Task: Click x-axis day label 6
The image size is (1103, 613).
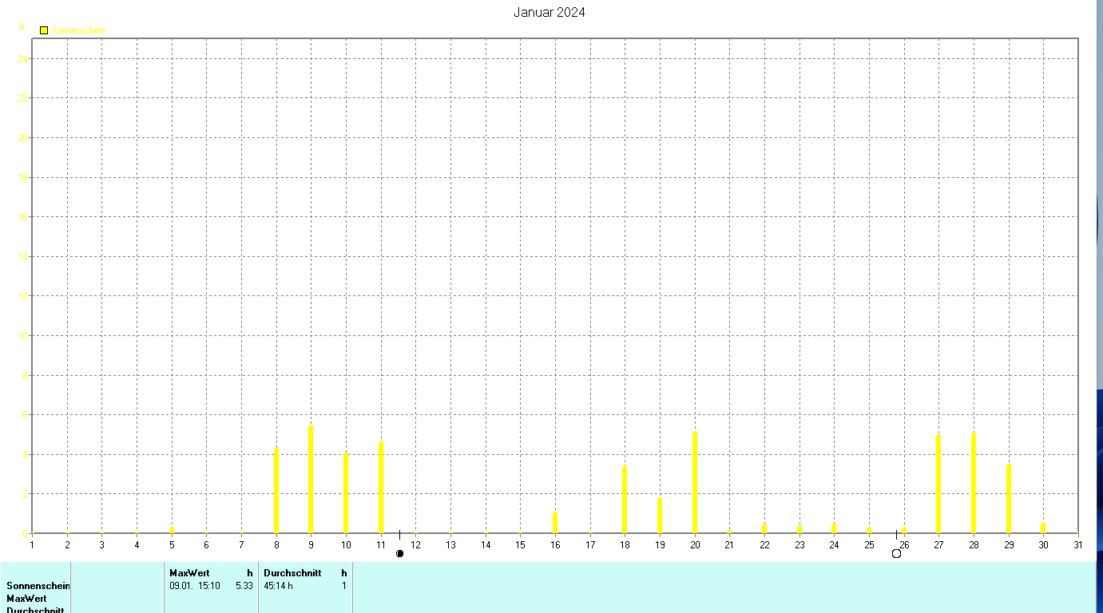Action: coord(207,545)
